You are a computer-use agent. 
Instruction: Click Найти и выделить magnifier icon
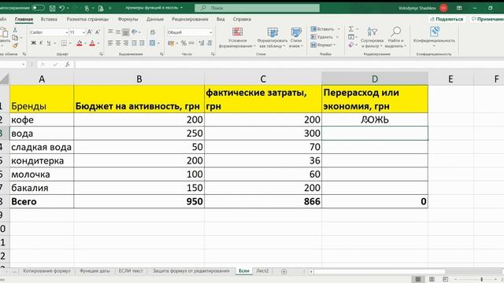(395, 32)
